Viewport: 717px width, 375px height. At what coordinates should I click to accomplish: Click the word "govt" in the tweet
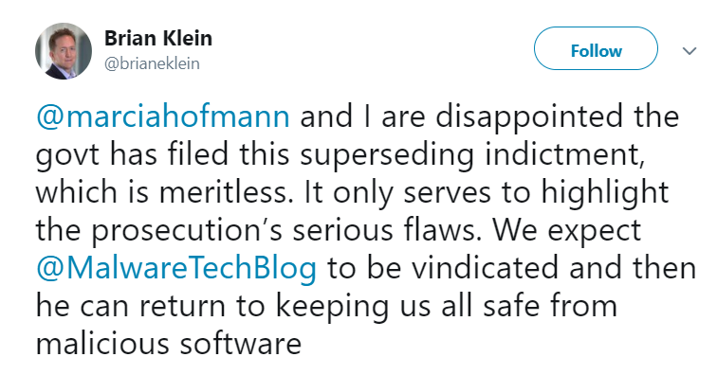point(67,155)
